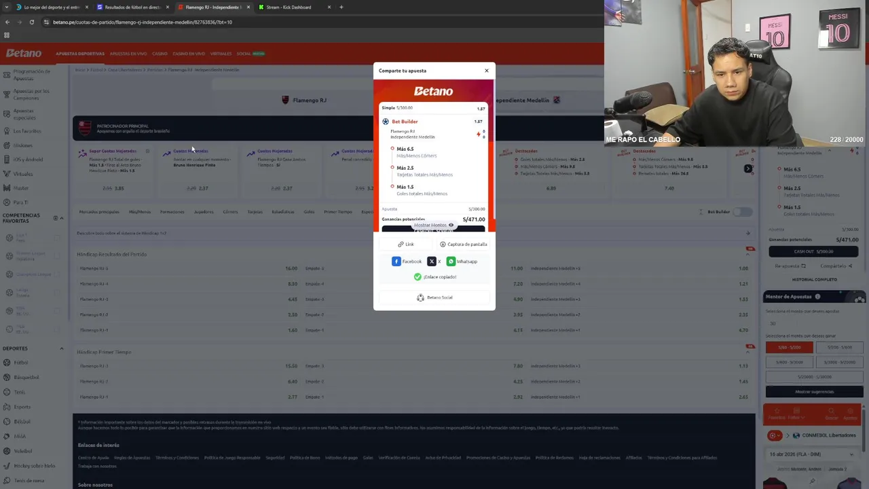This screenshot has width=869, height=489.
Task: Switch to Más/Menos market tab
Action: (x=140, y=212)
